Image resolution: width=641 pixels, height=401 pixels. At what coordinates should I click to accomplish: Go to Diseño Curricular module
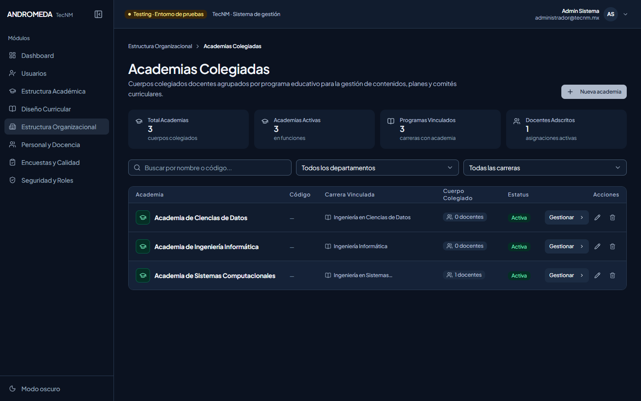pyautogui.click(x=57, y=109)
